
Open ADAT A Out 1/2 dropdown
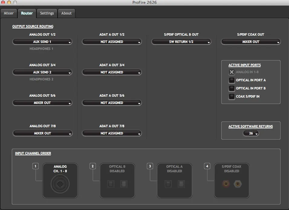click(x=112, y=42)
